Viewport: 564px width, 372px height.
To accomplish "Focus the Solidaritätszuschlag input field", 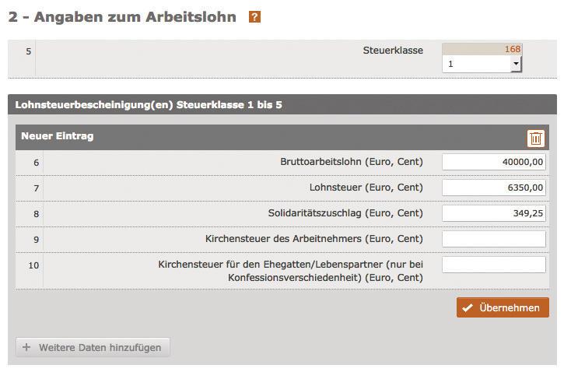I will [x=493, y=213].
